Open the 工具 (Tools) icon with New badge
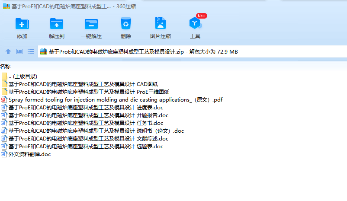The height and width of the screenshot is (201, 347). [x=195, y=23]
